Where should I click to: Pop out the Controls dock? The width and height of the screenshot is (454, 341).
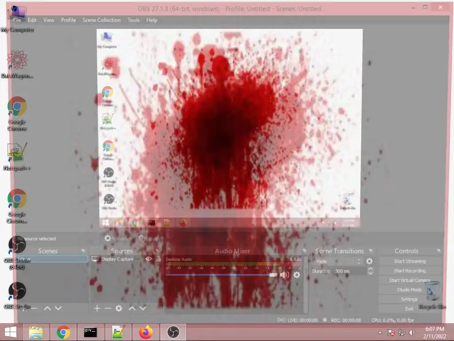438,250
